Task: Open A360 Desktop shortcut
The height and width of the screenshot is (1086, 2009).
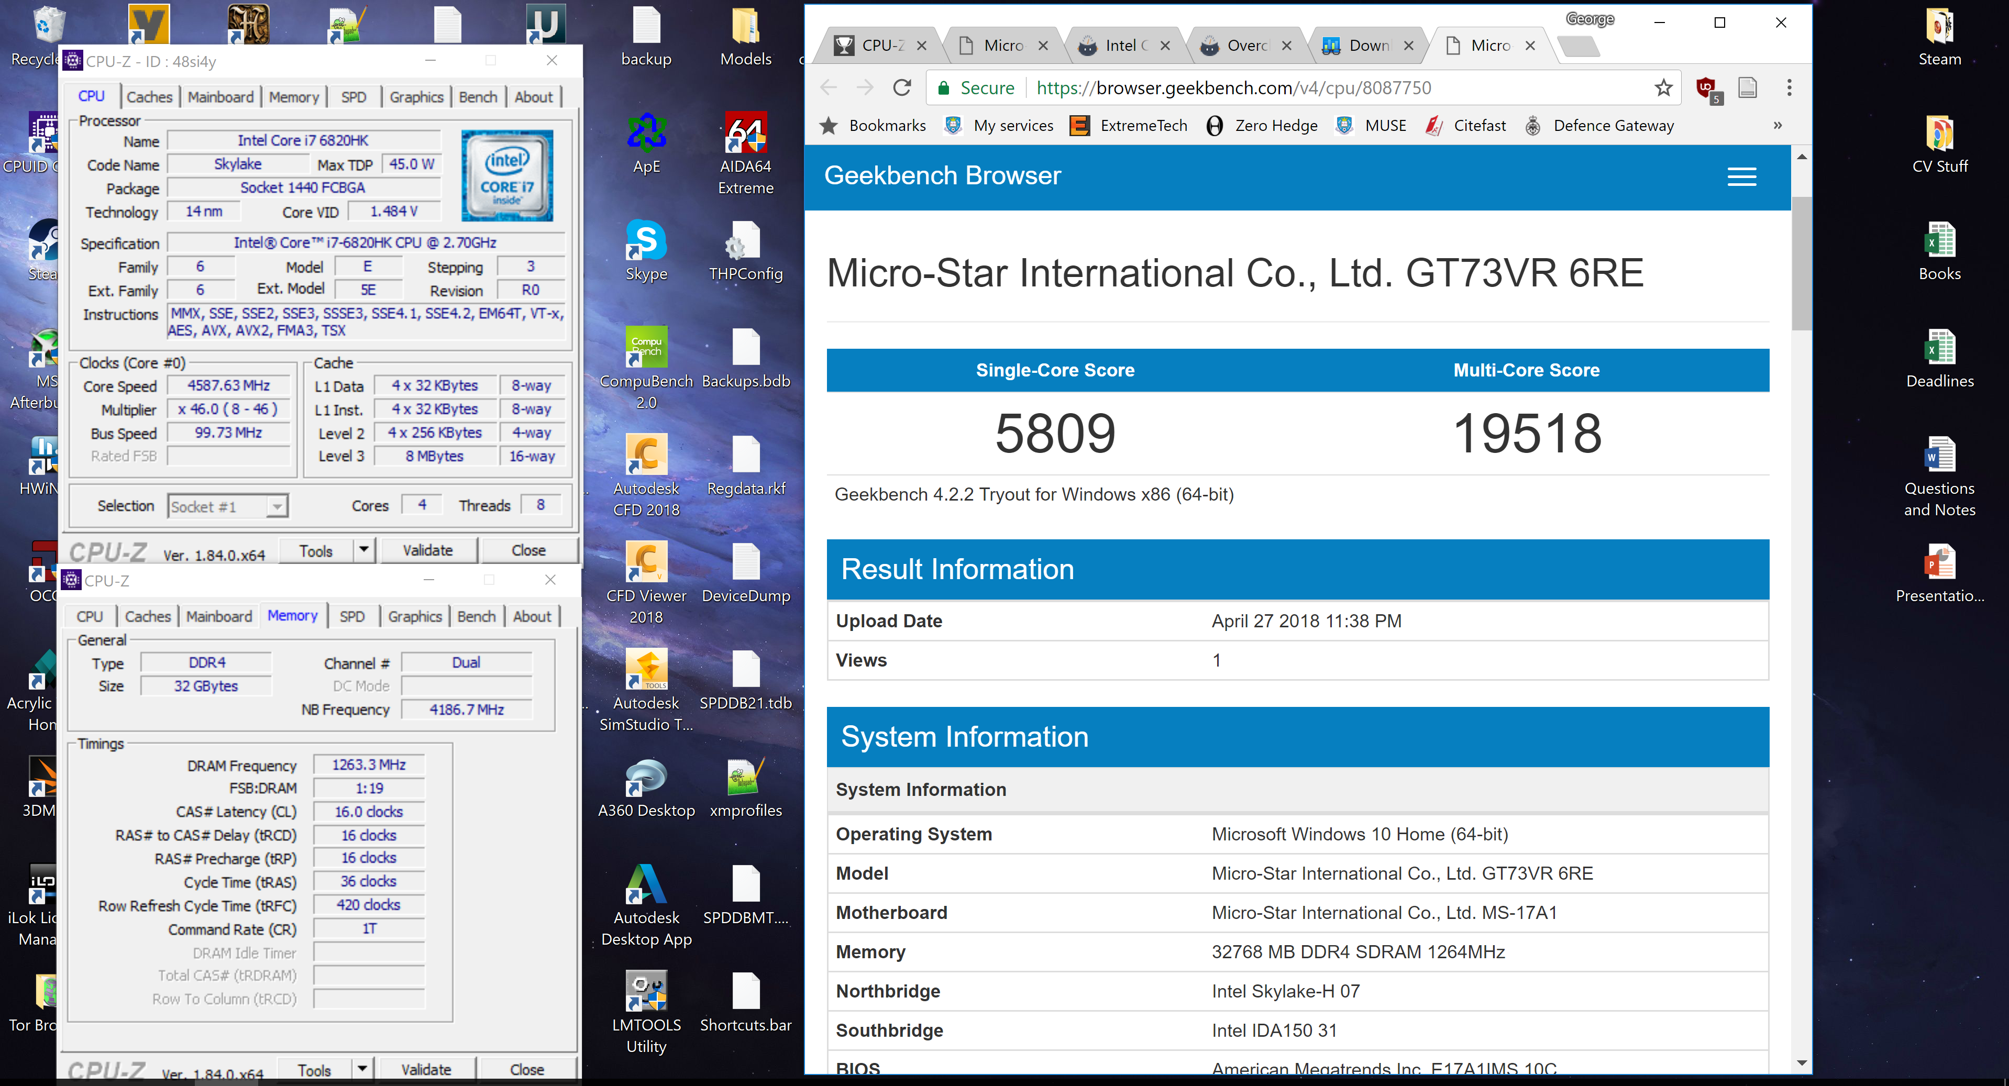Action: pyautogui.click(x=646, y=788)
